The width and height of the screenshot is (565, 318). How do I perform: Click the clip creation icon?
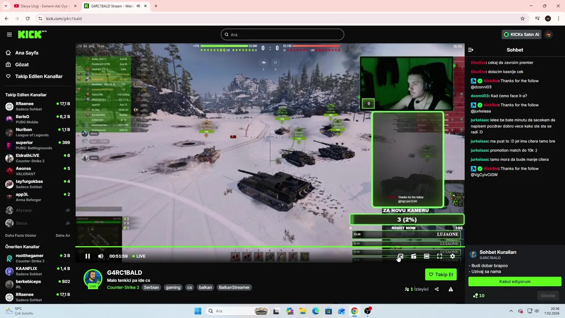point(414,256)
